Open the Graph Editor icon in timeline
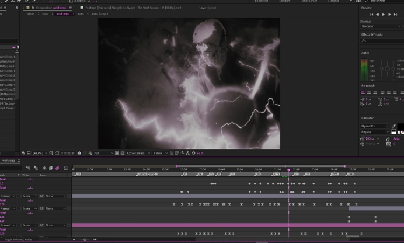The width and height of the screenshot is (404, 243). (65, 168)
